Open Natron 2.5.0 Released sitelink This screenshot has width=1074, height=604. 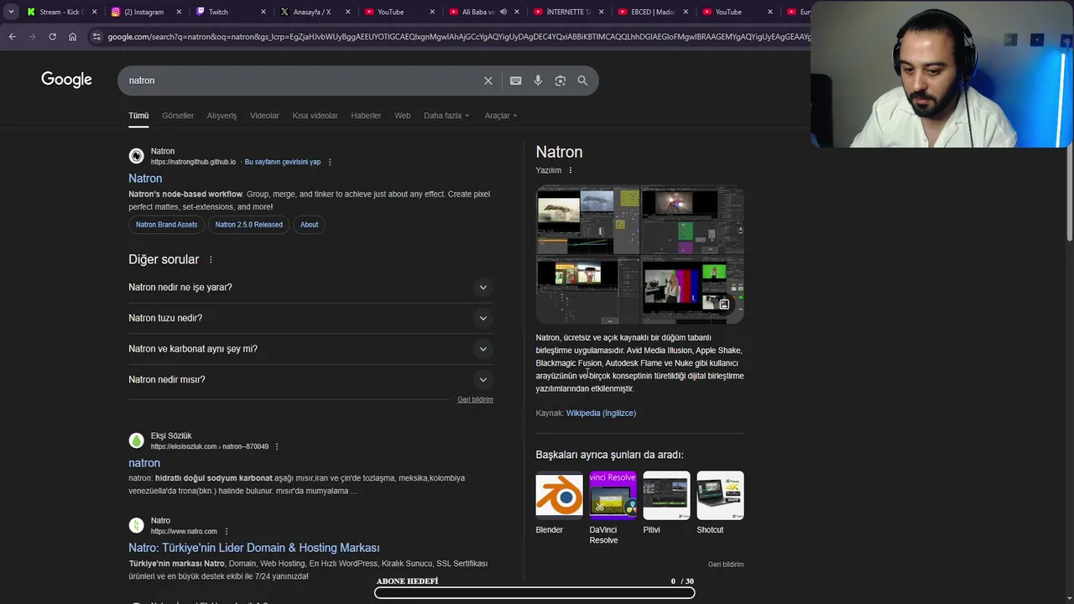coord(248,225)
